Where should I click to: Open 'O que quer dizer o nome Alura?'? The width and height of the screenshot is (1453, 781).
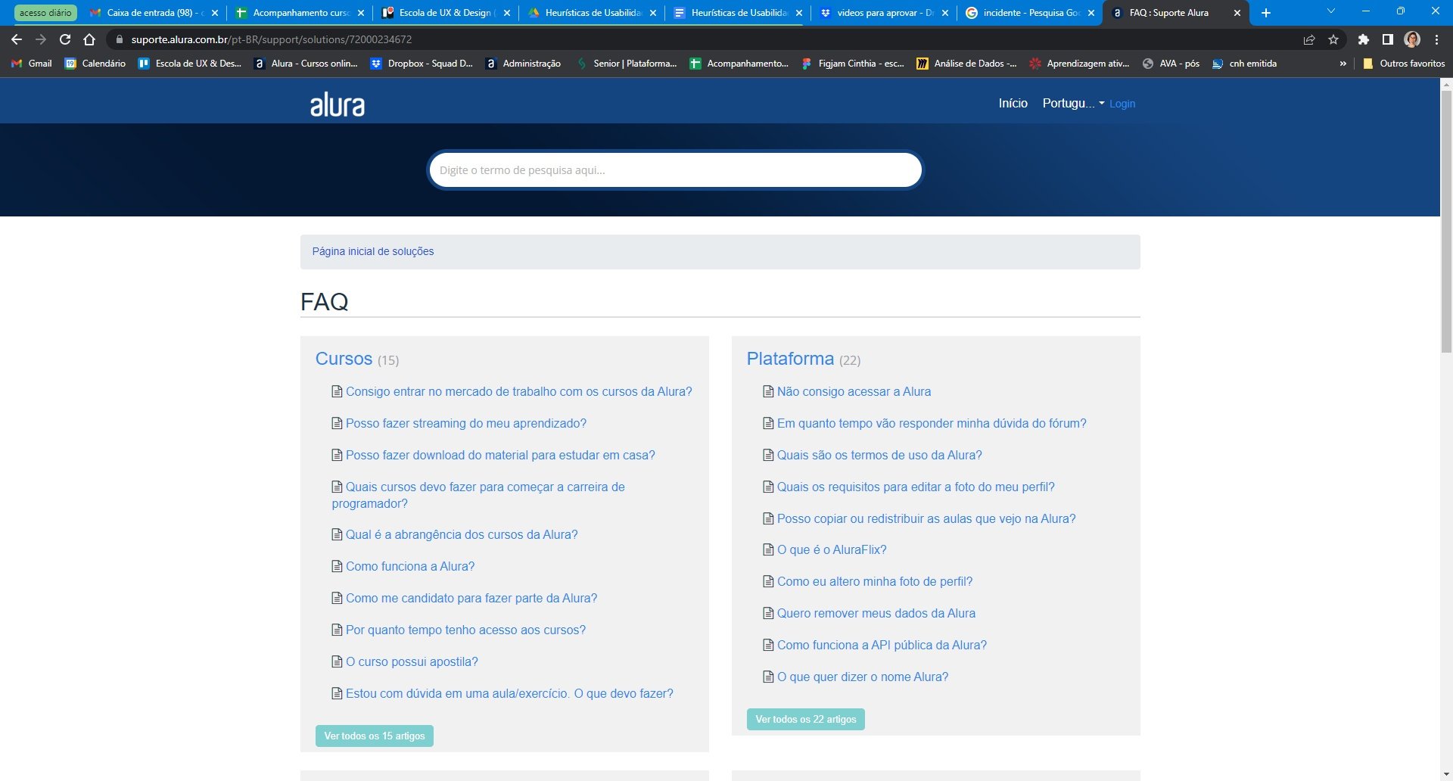point(863,677)
